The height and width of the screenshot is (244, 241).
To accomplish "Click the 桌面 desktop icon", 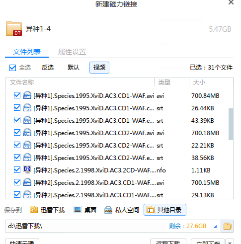I will click(x=78, y=210).
